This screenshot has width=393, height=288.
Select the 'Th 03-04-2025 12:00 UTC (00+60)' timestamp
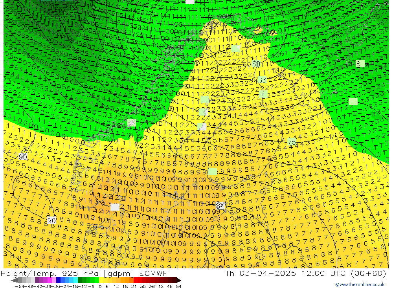(x=305, y=273)
